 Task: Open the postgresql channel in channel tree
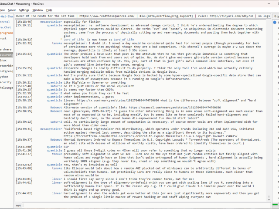click(6, 71)
